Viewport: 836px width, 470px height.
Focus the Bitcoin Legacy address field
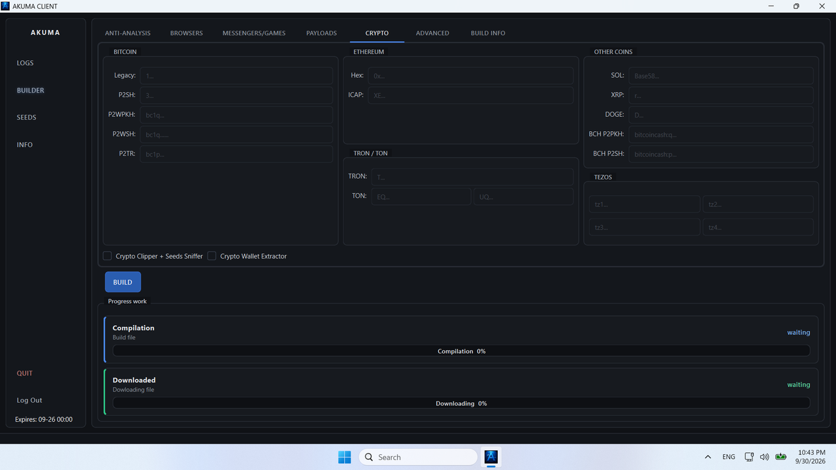(x=236, y=76)
